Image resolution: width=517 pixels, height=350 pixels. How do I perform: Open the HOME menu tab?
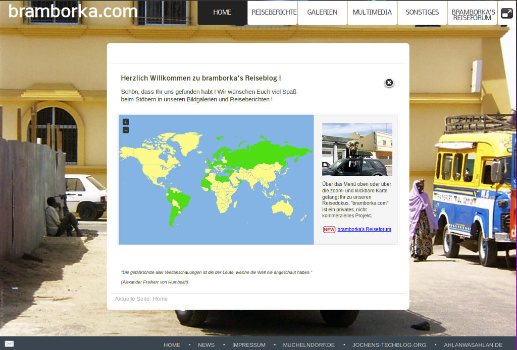coord(222,13)
